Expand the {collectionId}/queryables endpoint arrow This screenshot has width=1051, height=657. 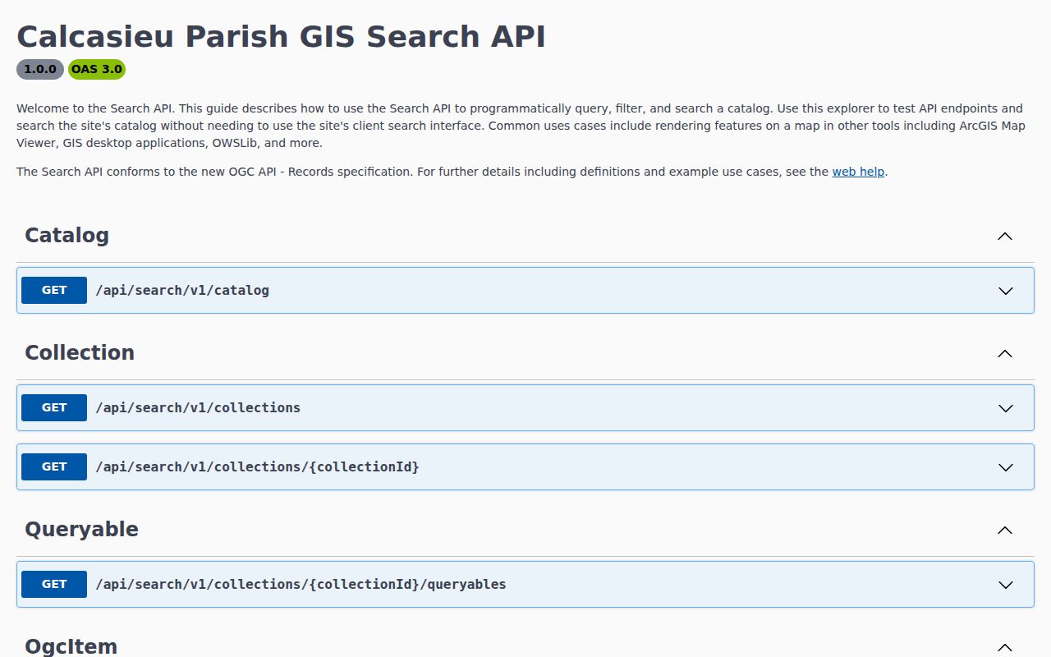click(1005, 585)
